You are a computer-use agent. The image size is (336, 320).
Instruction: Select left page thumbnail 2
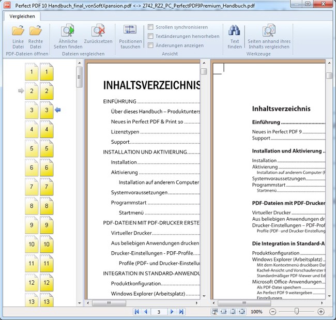[32, 91]
